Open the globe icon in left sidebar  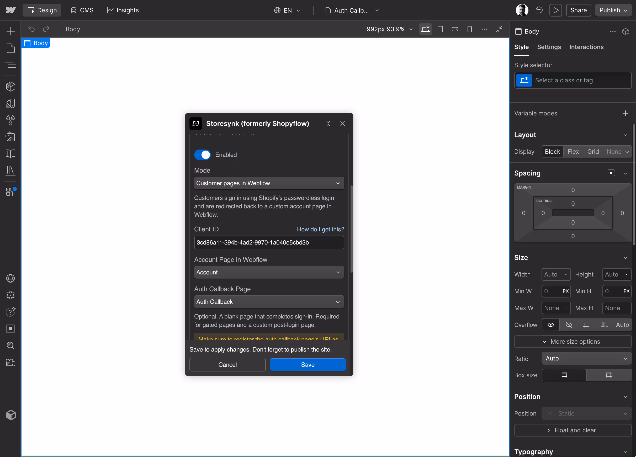click(11, 278)
